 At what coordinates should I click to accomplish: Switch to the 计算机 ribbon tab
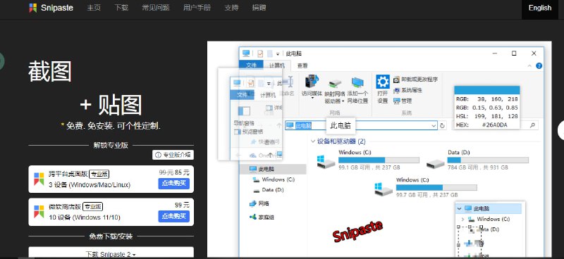[x=277, y=65]
